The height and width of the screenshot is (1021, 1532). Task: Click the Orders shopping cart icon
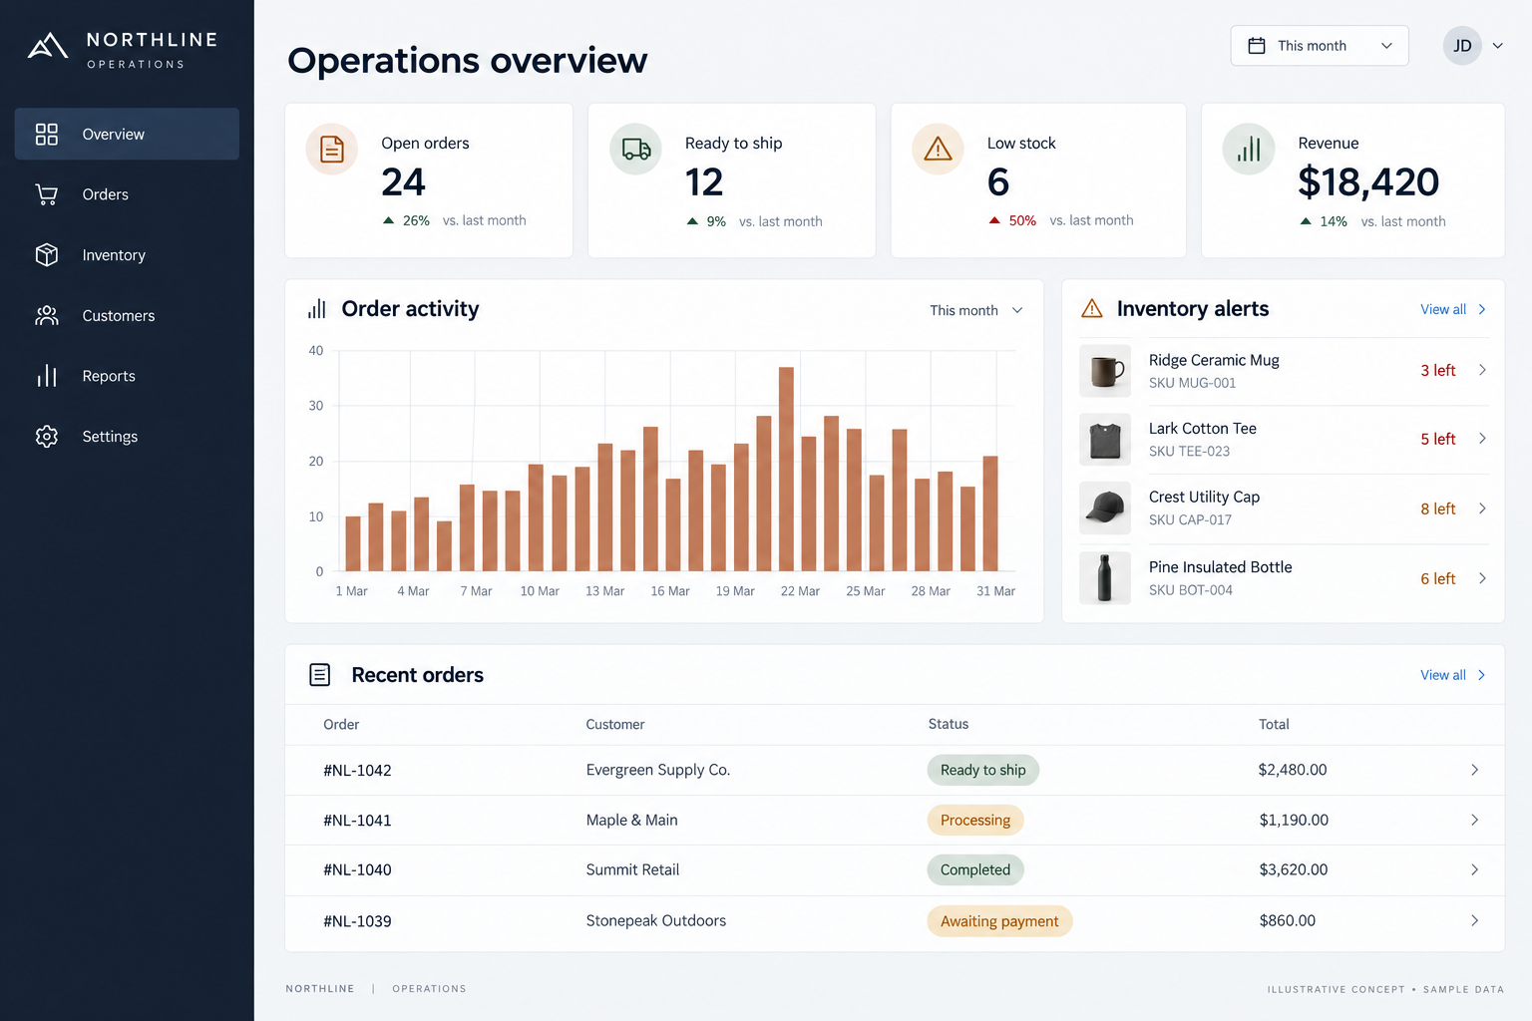(47, 194)
